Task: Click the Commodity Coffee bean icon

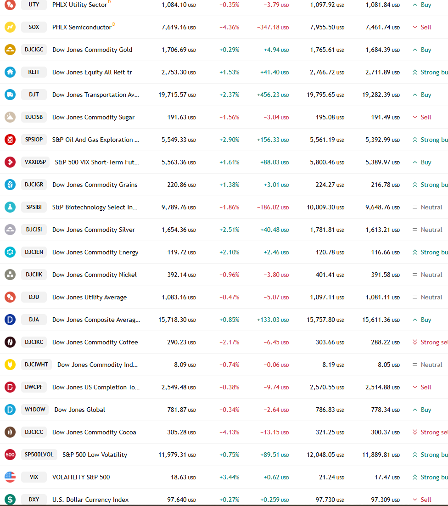Action: pyautogui.click(x=10, y=342)
